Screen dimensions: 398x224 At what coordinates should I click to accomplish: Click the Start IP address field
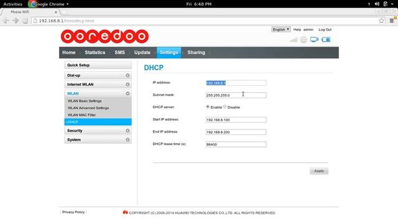(236, 120)
